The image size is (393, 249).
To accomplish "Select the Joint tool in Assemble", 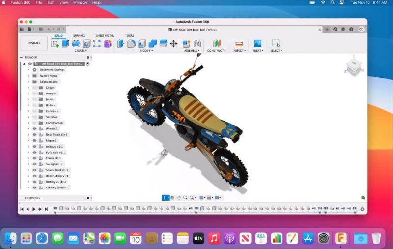I will click(197, 44).
